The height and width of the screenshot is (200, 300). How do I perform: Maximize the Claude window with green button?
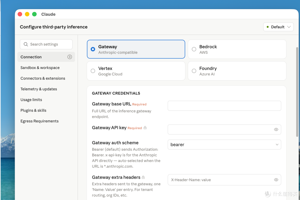pyautogui.click(x=34, y=14)
